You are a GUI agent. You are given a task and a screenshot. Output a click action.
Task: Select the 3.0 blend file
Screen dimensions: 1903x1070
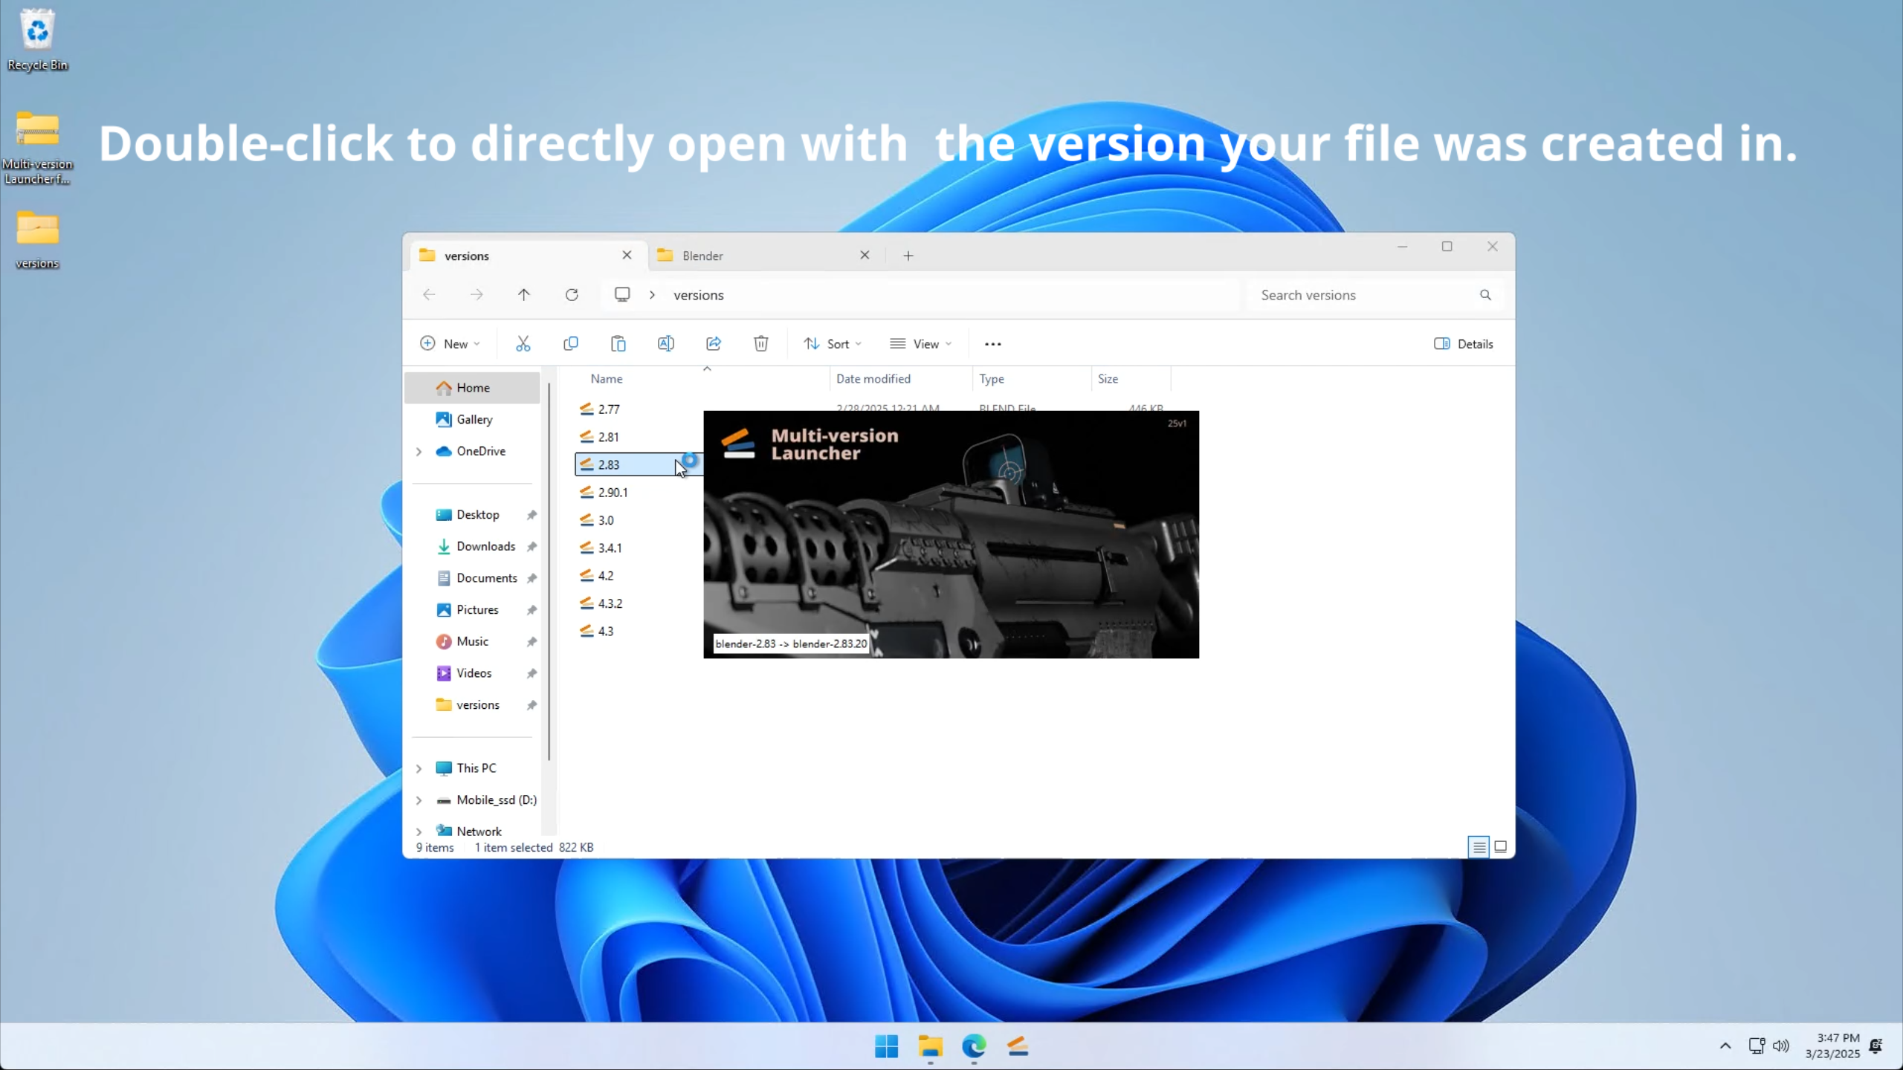(x=605, y=520)
